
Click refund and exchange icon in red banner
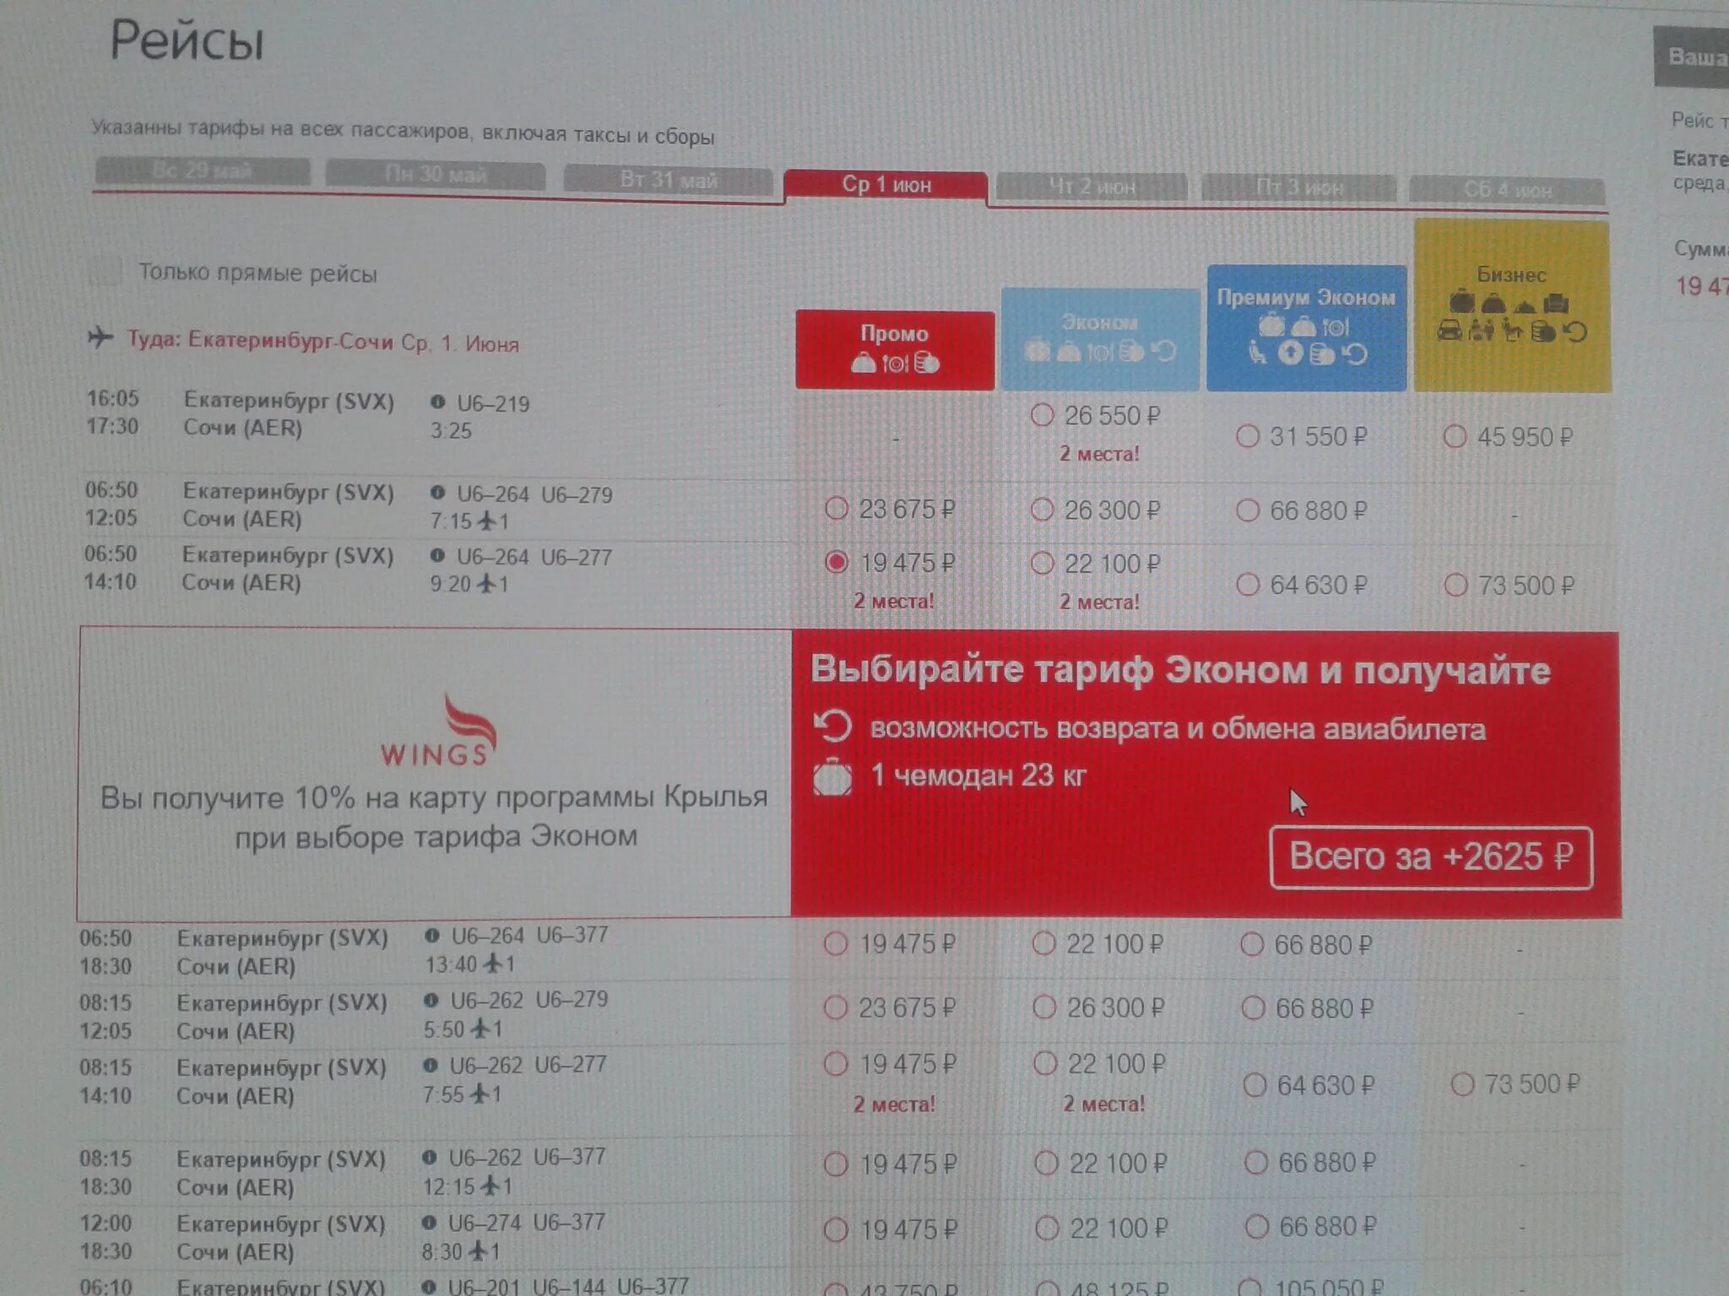coord(832,726)
